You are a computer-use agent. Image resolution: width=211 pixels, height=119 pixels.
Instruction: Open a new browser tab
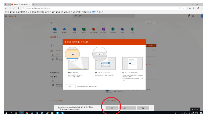click(x=33, y=4)
